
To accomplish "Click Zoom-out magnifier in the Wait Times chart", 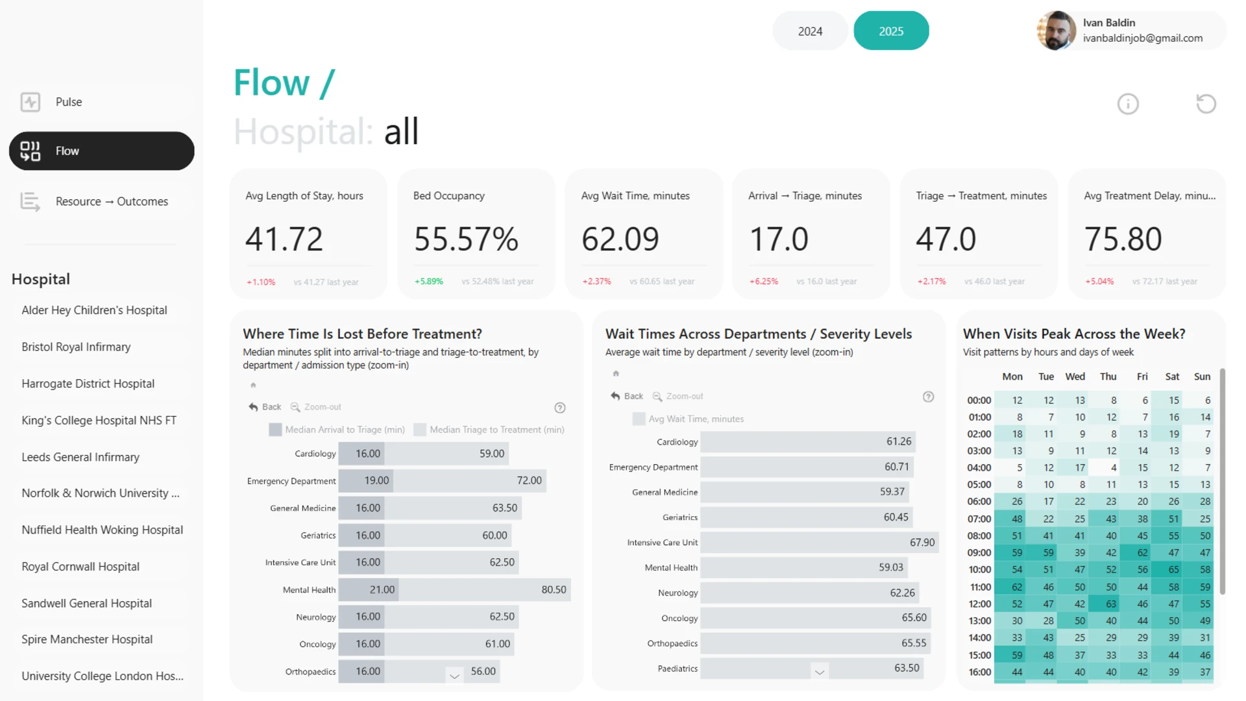I will pos(657,396).
